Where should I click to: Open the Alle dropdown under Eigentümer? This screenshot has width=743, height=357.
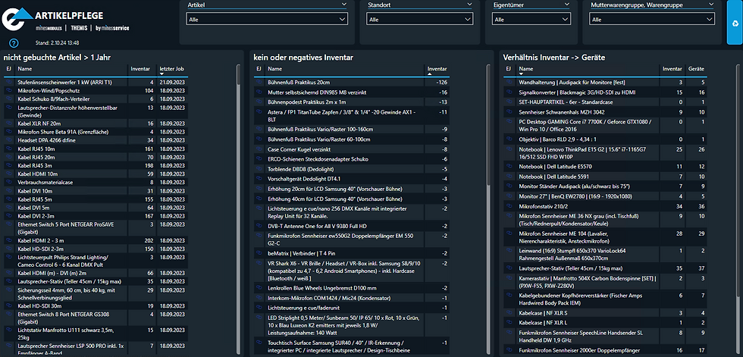pyautogui.click(x=530, y=19)
